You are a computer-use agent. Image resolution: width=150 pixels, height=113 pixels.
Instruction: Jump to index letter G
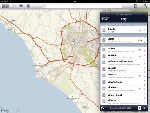point(145,51)
